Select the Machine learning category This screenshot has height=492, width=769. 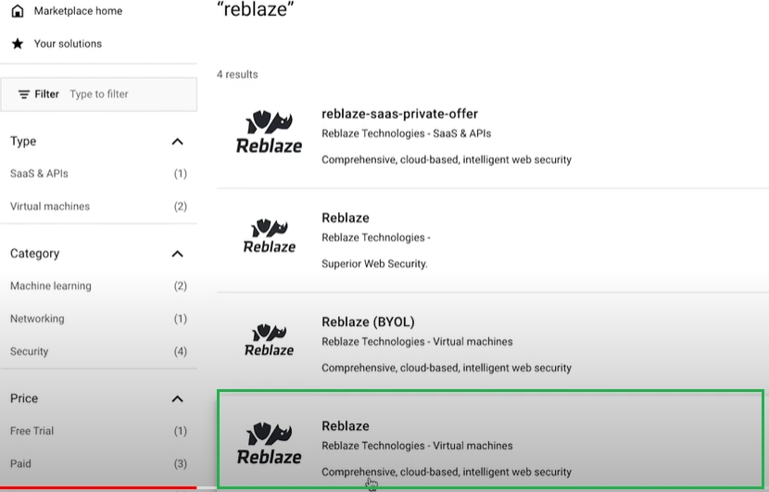tap(51, 286)
